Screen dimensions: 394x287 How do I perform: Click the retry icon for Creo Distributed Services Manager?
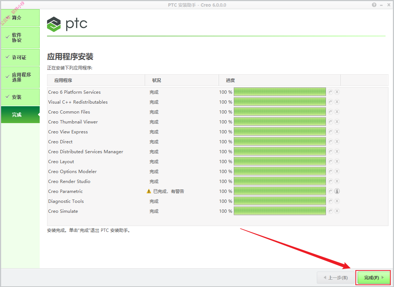tap(330, 151)
